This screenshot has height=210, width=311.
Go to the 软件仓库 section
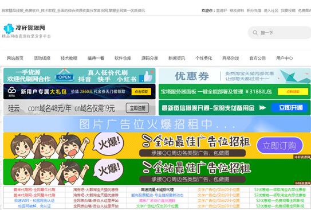[x=123, y=58]
